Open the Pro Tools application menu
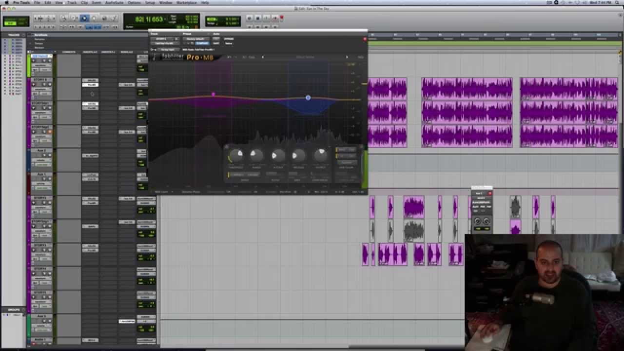 click(x=20, y=2)
